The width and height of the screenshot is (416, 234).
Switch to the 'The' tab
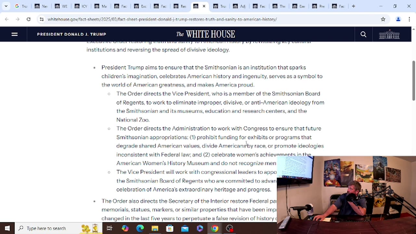point(279,6)
